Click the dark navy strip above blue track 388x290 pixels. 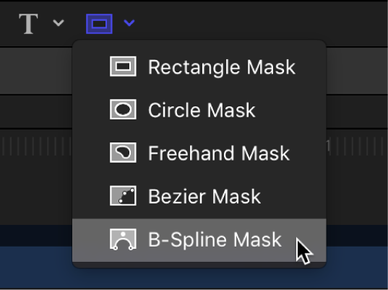coord(36,236)
